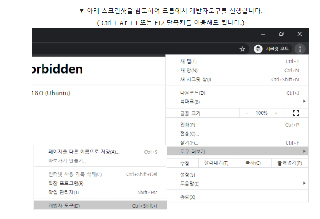This screenshot has height=219, width=320.
Task: Select 종료(X) to quit Chrome
Action: (x=237, y=197)
